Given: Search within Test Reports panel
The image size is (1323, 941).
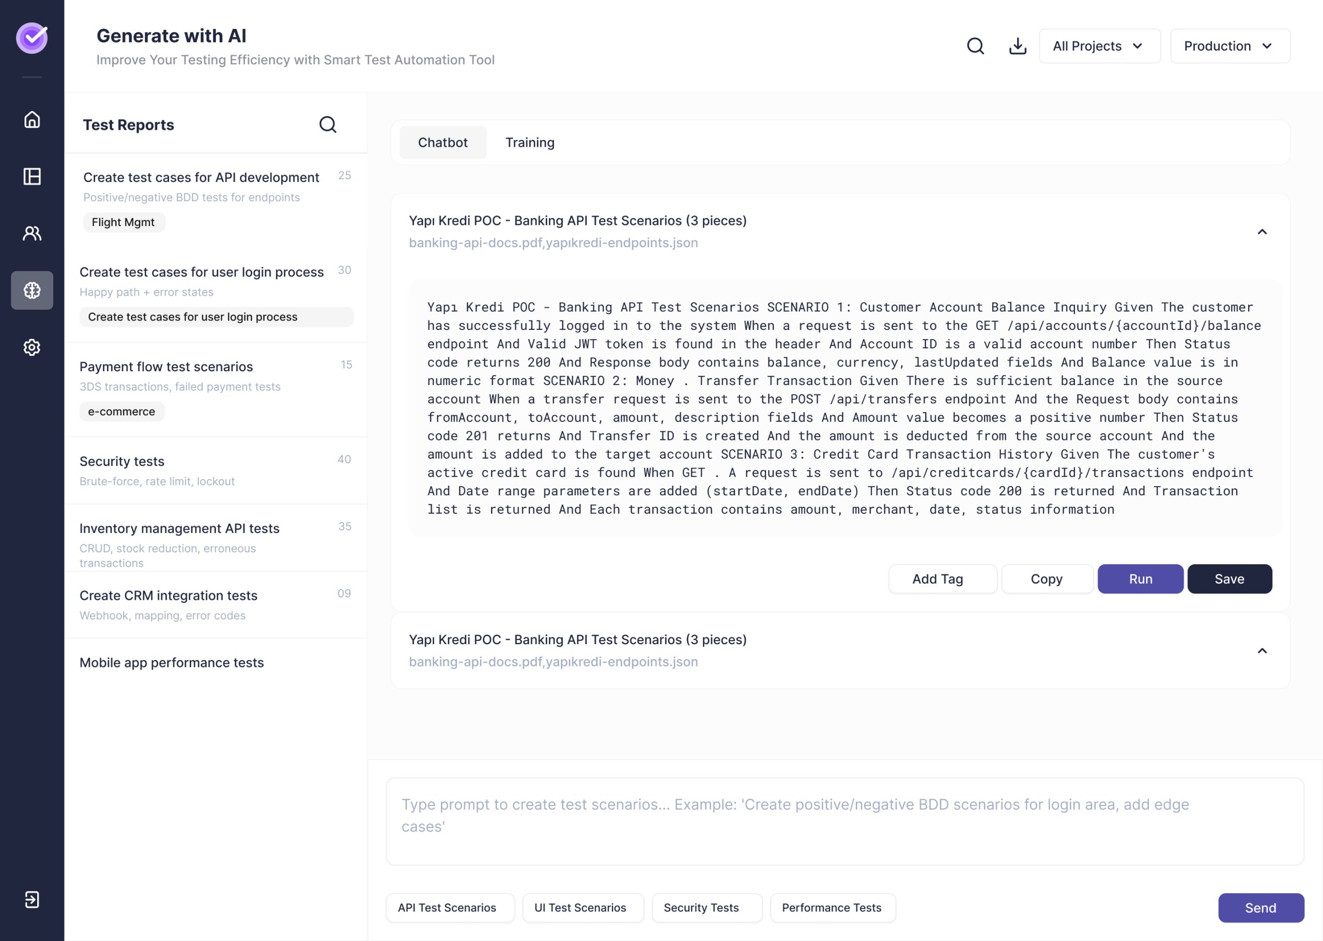Looking at the screenshot, I should (x=328, y=125).
